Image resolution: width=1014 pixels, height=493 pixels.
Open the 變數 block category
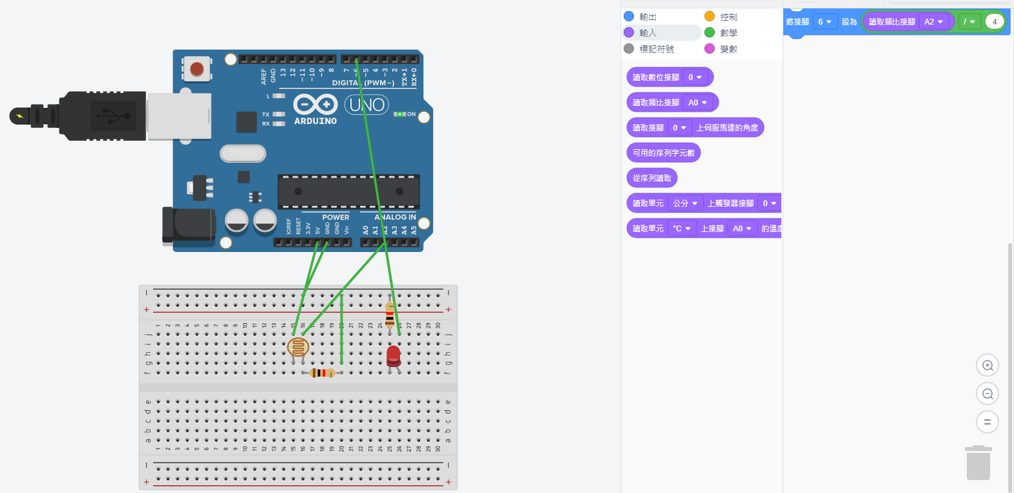point(728,49)
